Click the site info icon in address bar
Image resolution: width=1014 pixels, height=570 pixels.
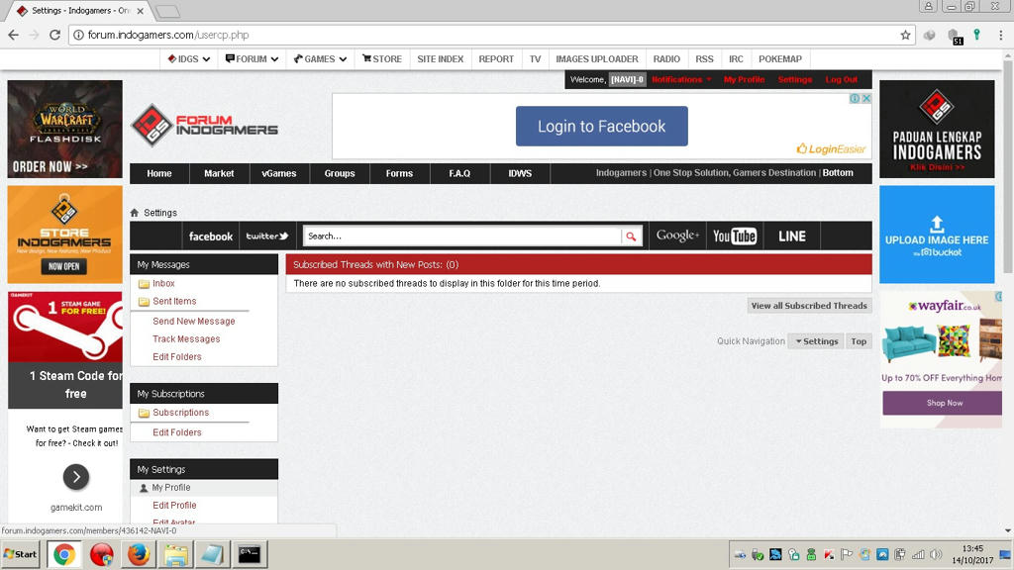coord(78,35)
